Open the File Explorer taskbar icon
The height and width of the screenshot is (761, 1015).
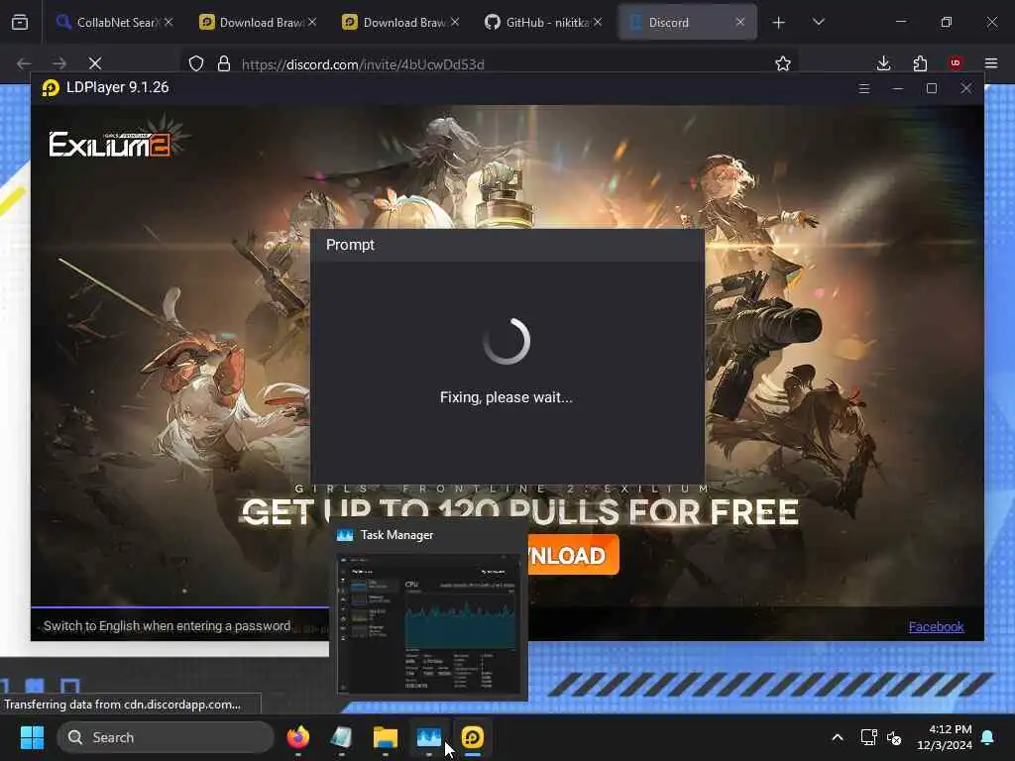(386, 737)
